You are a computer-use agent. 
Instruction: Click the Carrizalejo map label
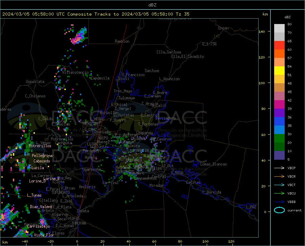(x=38, y=226)
